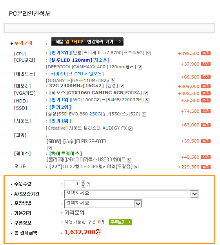This screenshot has height=245, width=220.
Task: Decrease order quantity with down arrow
Action: [83, 186]
